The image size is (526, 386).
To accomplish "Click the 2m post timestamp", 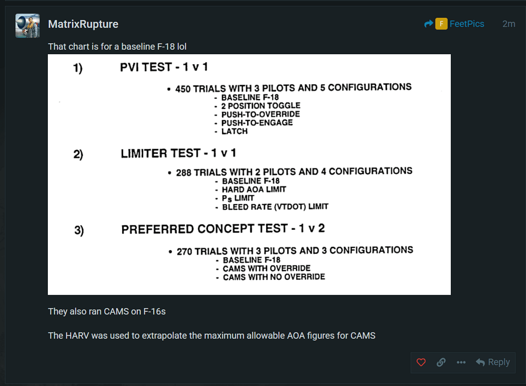I will pos(509,24).
